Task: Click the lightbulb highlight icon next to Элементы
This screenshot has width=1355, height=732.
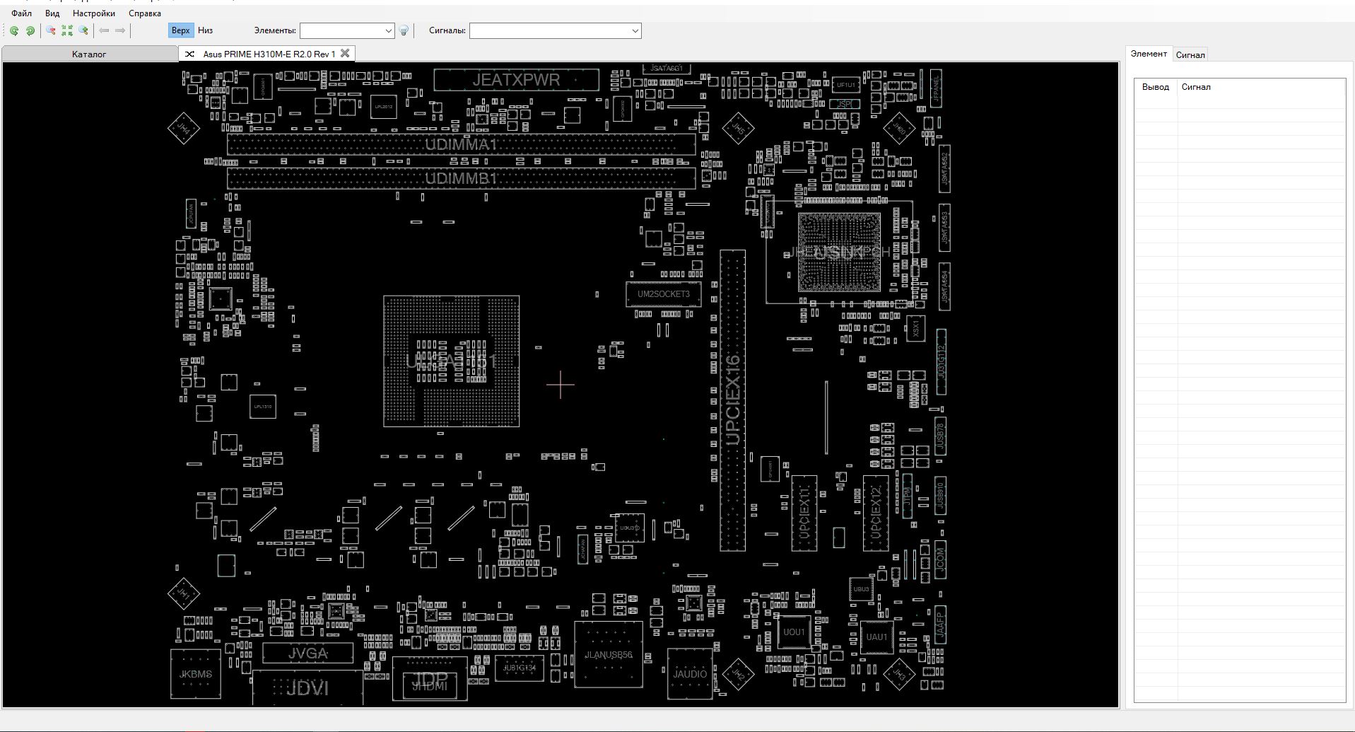Action: point(404,30)
